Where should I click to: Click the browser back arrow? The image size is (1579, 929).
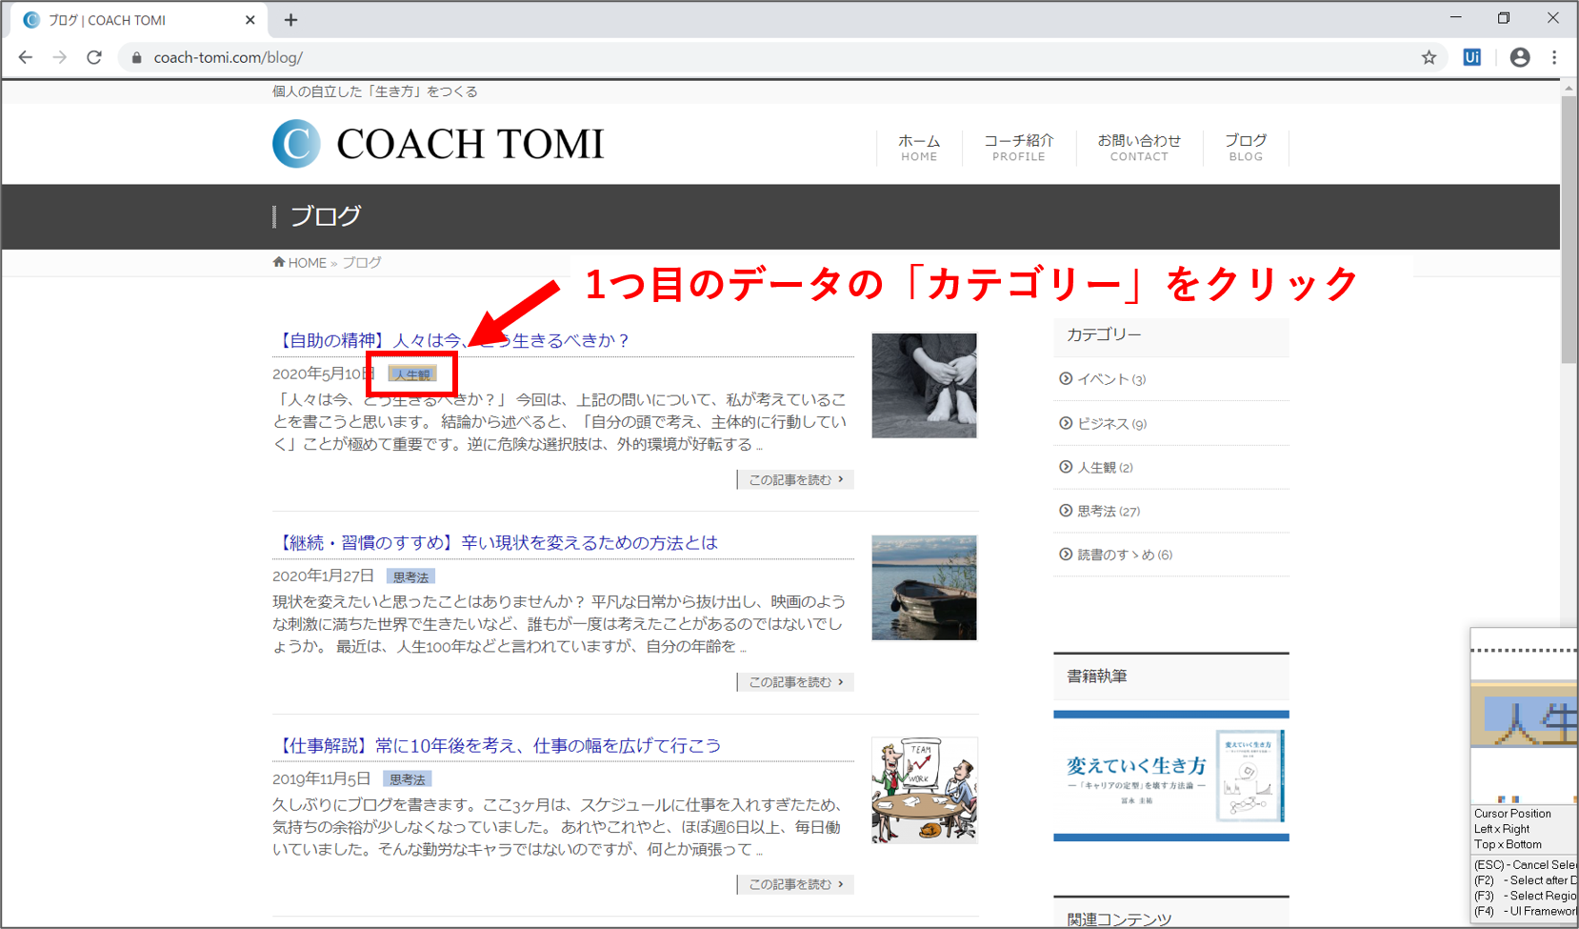[26, 57]
